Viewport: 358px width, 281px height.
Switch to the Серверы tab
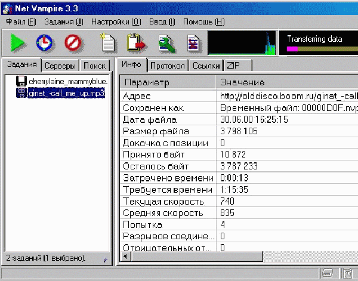tap(60, 65)
